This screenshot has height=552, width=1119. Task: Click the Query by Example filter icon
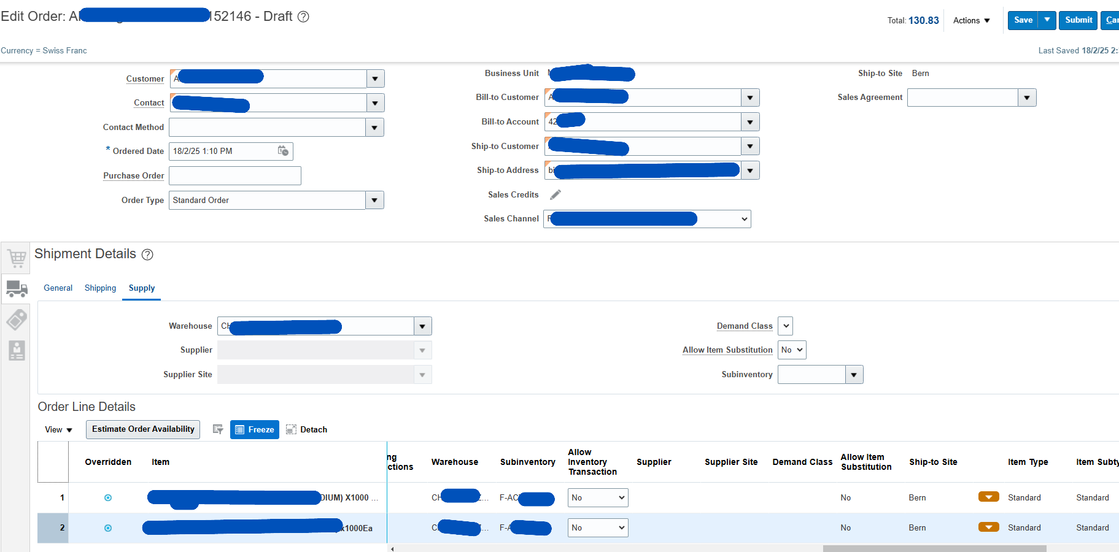coord(218,429)
